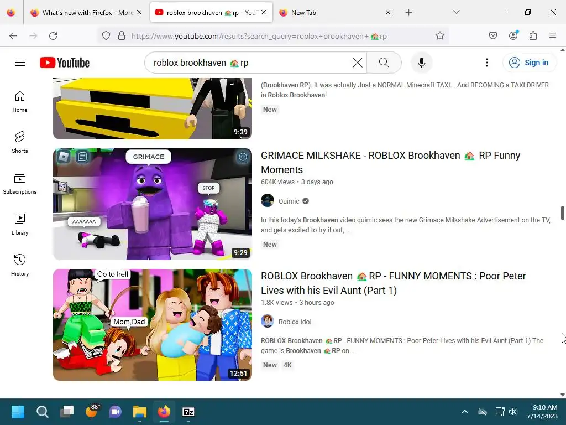
Task: Open Poor Peter Evil Aunt title link
Action: (393, 283)
